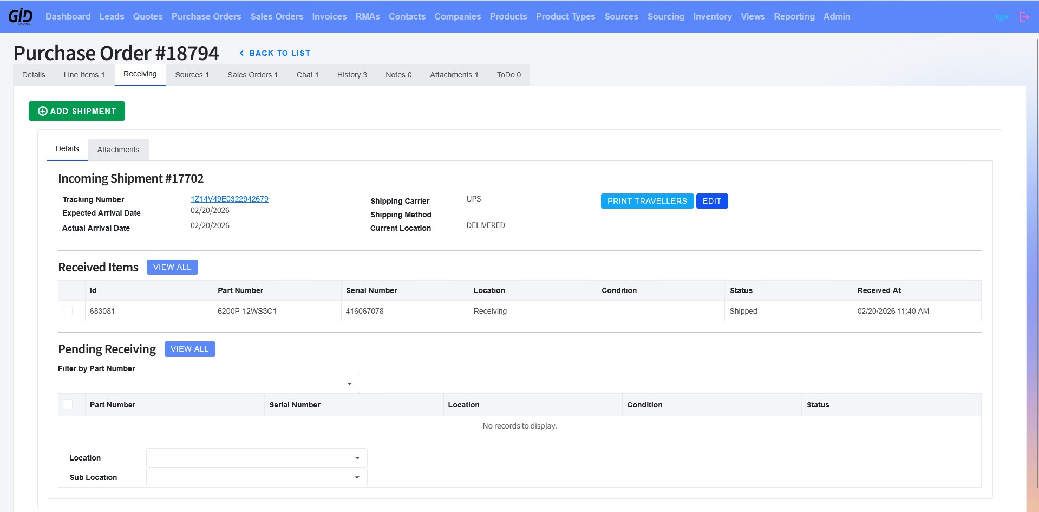1039x512 pixels.
Task: Click the logout icon in header
Action: [x=1024, y=17]
